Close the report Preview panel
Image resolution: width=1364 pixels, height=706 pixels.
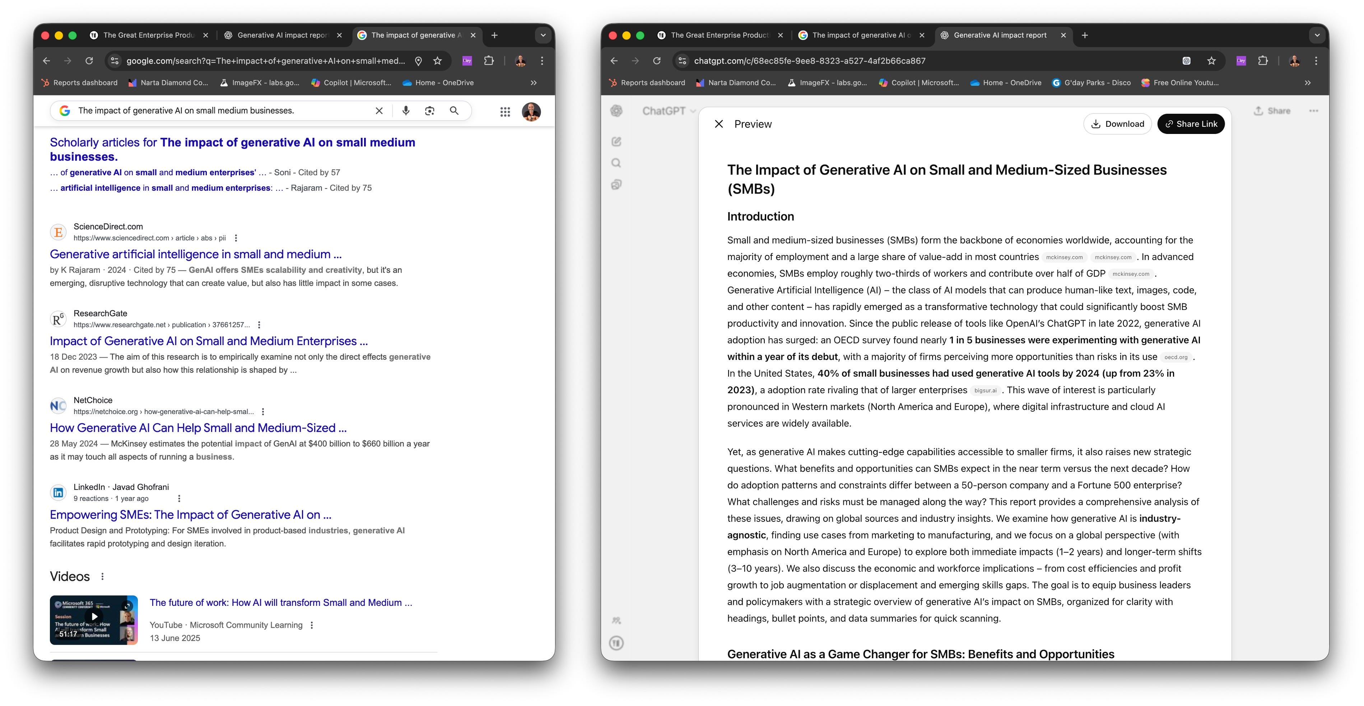718,124
